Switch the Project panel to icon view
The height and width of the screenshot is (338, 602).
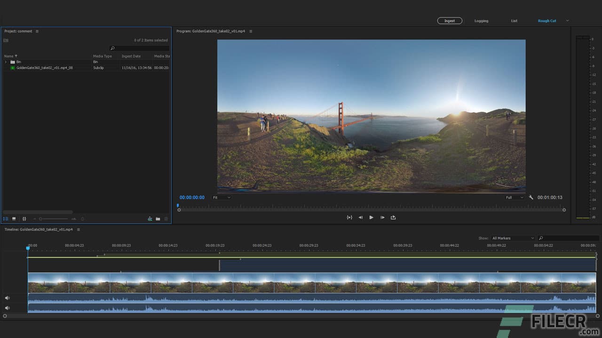(14, 219)
